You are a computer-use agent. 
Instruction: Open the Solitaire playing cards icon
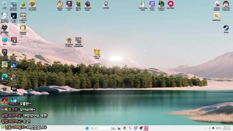[217, 4]
